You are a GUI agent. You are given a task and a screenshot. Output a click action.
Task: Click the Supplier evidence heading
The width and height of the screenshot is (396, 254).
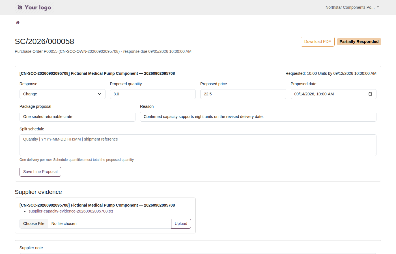tap(38, 192)
